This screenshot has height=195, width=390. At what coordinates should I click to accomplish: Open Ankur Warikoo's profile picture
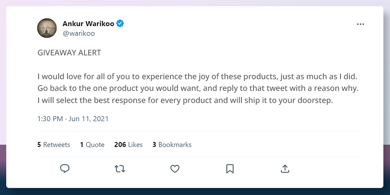(x=47, y=28)
